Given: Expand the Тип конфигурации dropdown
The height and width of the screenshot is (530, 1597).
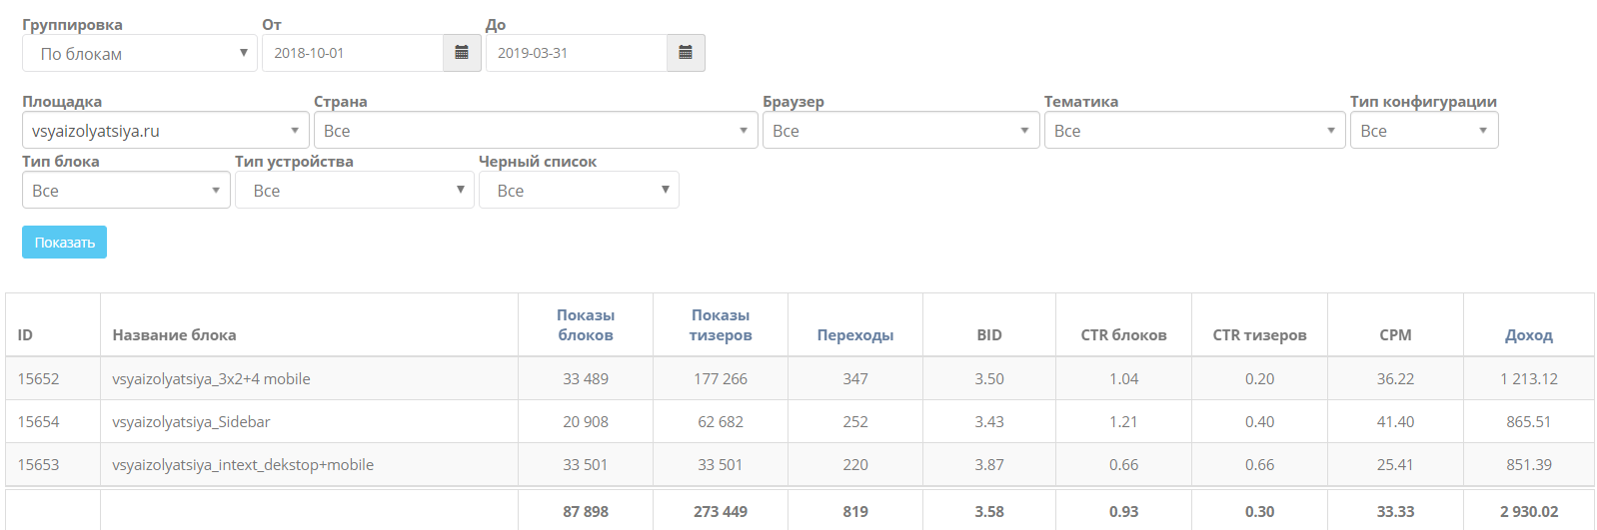Looking at the screenshot, I should 1423,131.
